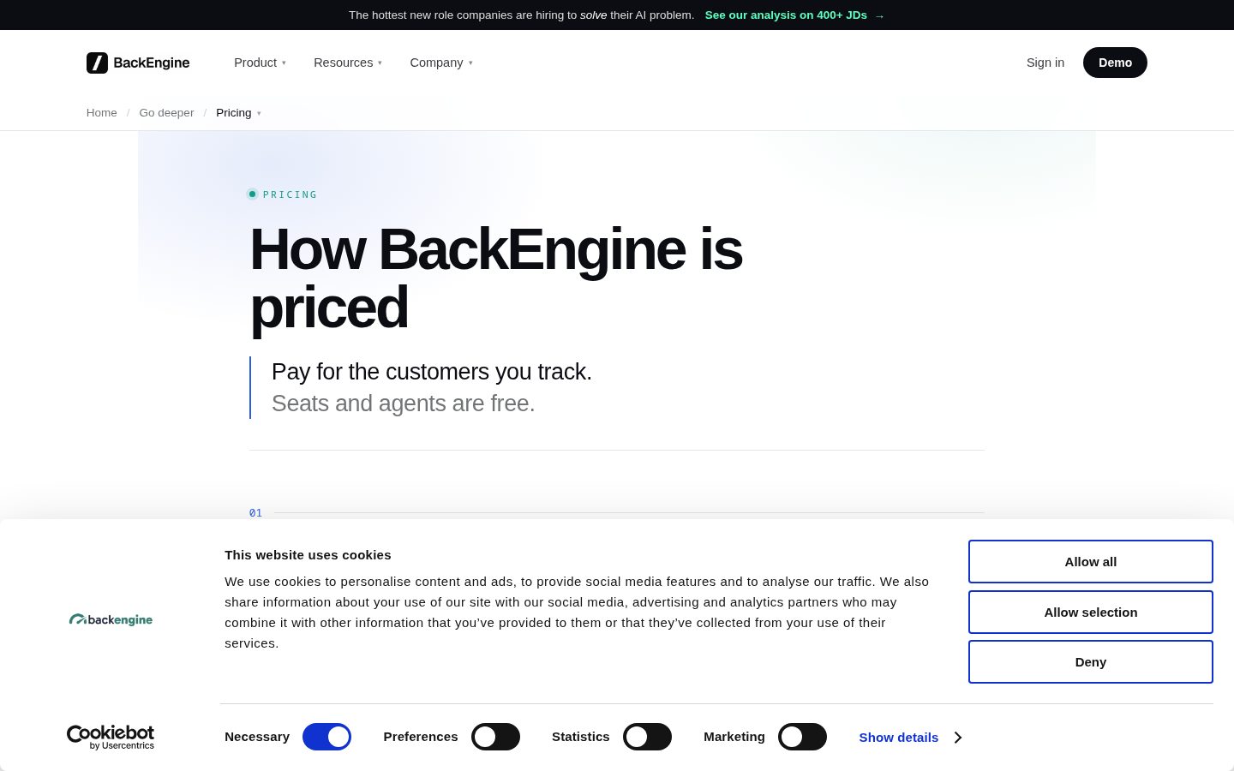1234x771 pixels.
Task: Deny cookies
Action: click(1091, 662)
